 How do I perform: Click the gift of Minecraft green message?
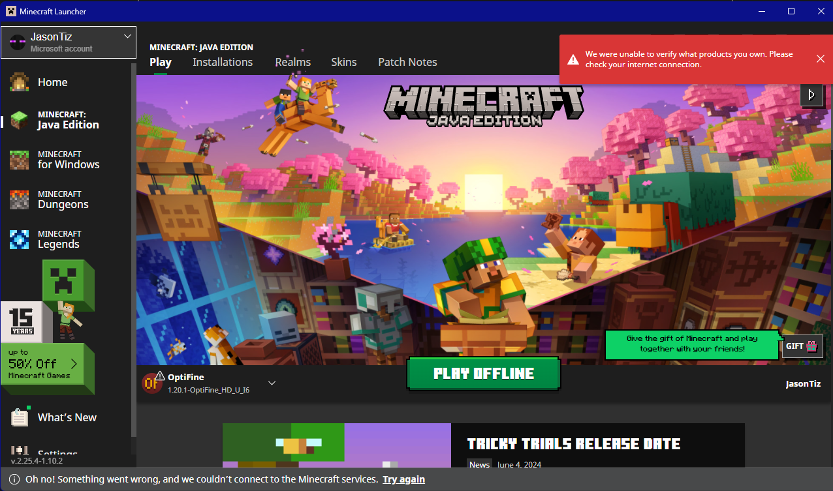point(692,344)
